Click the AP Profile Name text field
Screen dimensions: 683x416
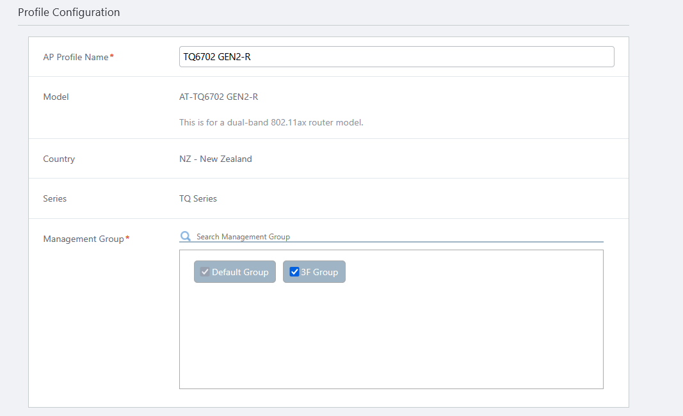click(396, 57)
